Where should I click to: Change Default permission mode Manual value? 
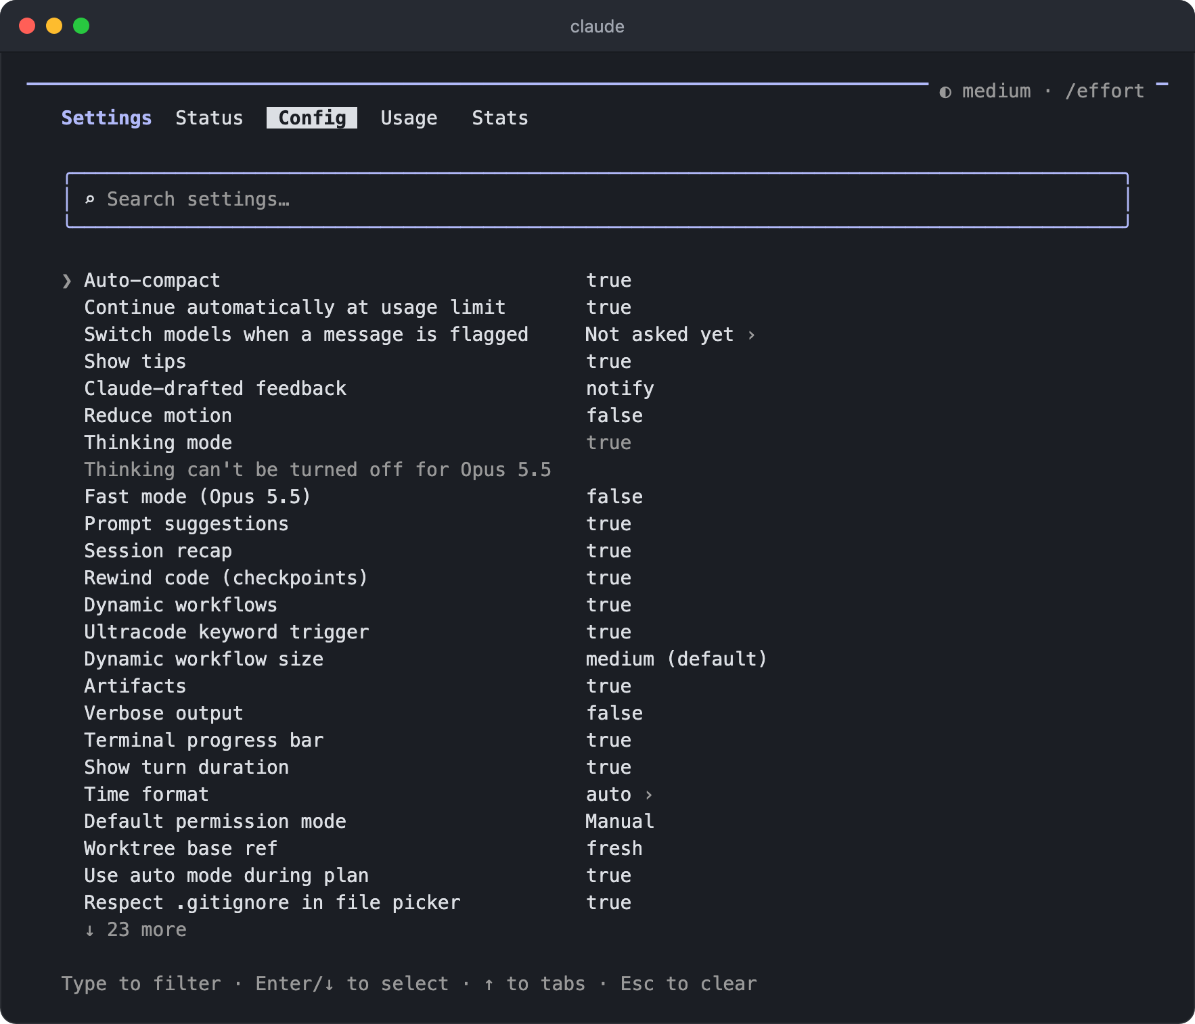[620, 822]
